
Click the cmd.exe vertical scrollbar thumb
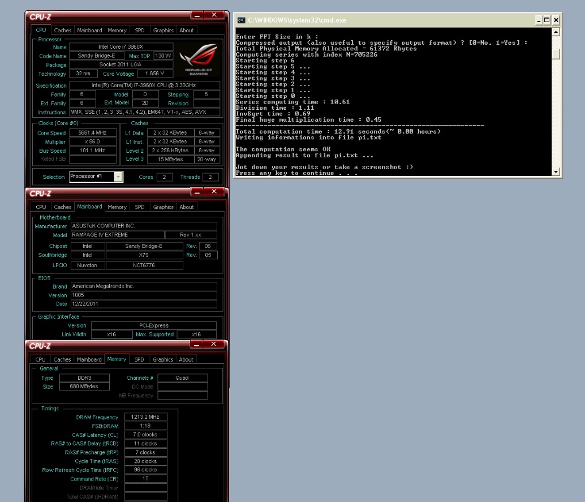pyautogui.click(x=556, y=54)
